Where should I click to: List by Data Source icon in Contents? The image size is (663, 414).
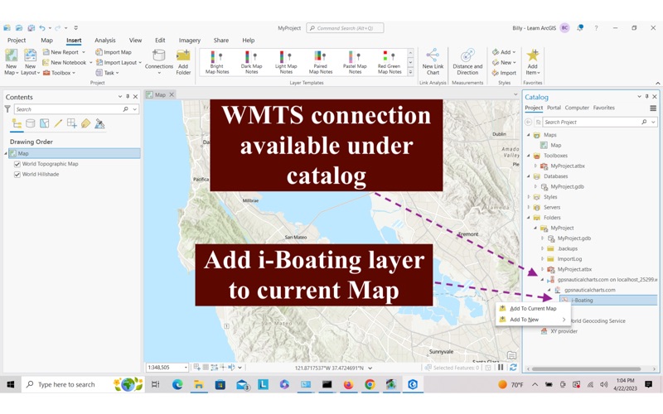31,123
